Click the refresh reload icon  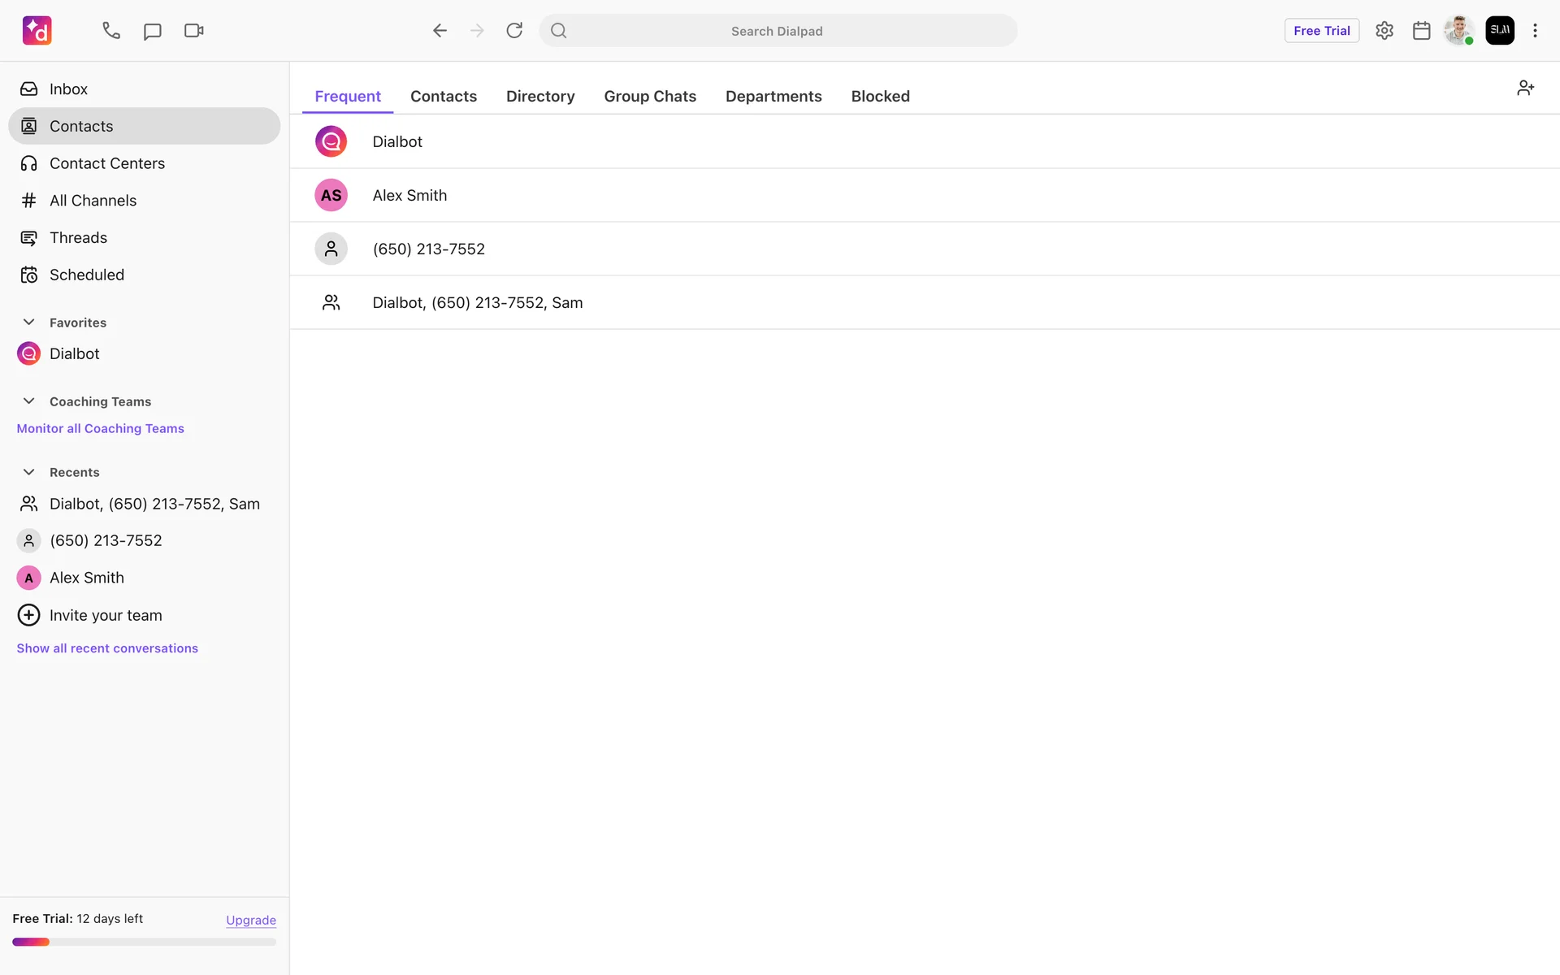[x=514, y=31]
